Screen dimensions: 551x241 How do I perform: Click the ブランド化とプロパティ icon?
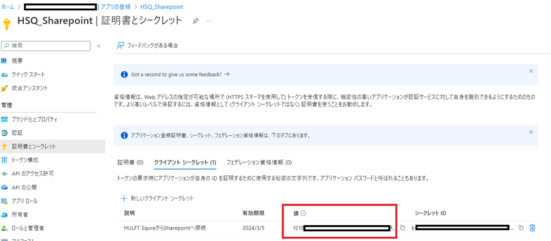(x=4, y=119)
